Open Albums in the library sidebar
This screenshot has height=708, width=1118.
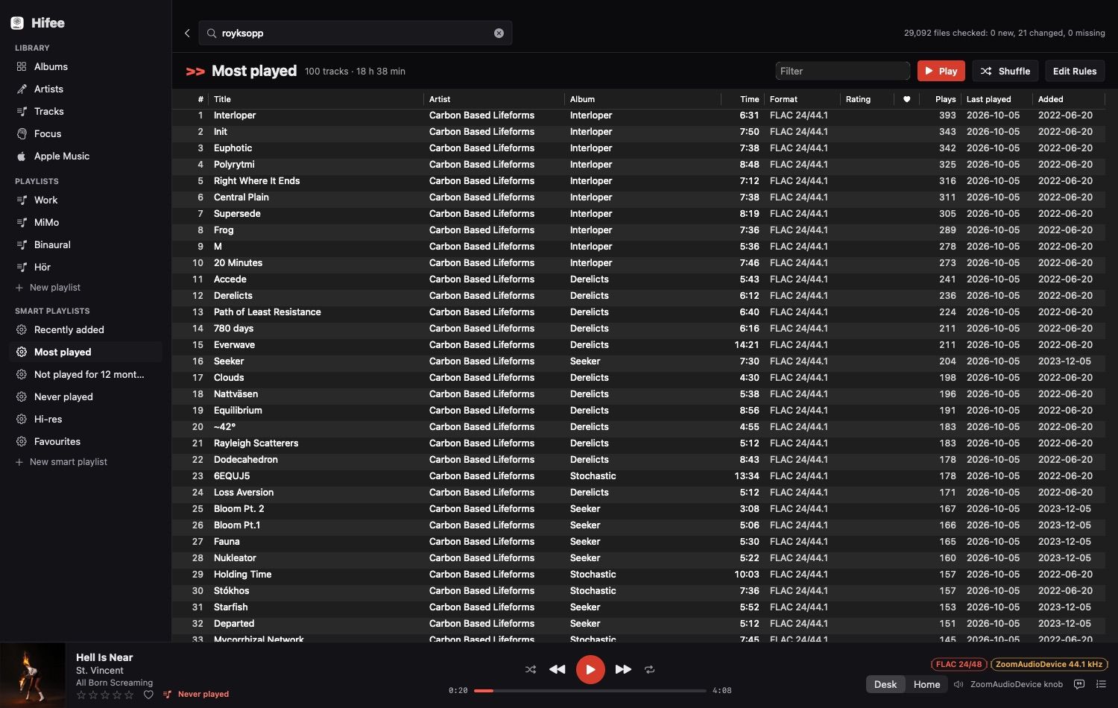coord(51,66)
